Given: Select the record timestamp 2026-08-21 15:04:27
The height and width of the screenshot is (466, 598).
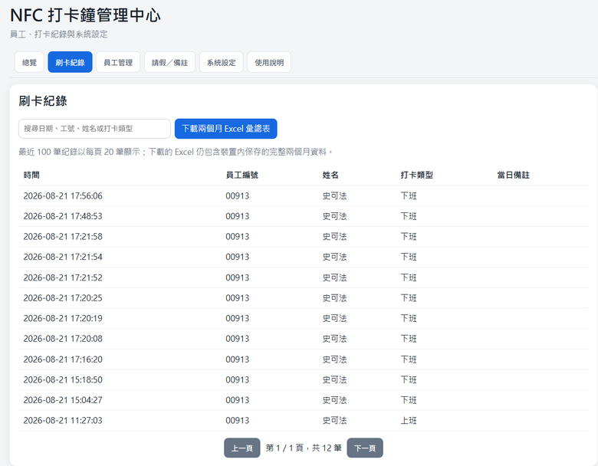Looking at the screenshot, I should (63, 400).
